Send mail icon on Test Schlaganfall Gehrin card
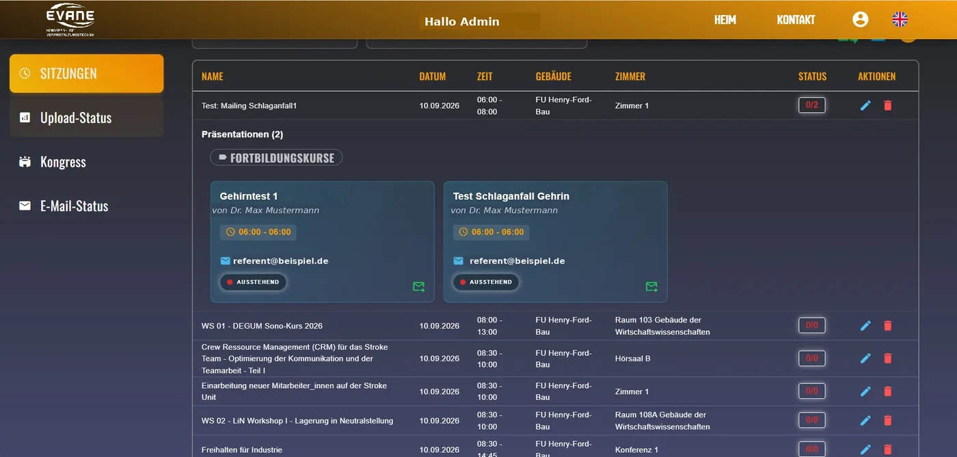The height and width of the screenshot is (457, 957). 651,287
